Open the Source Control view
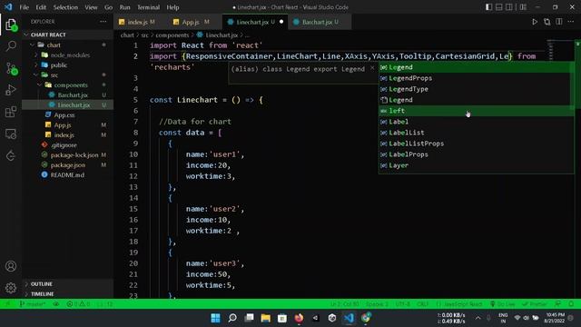Viewport: 581px width, 327px height. point(11,68)
